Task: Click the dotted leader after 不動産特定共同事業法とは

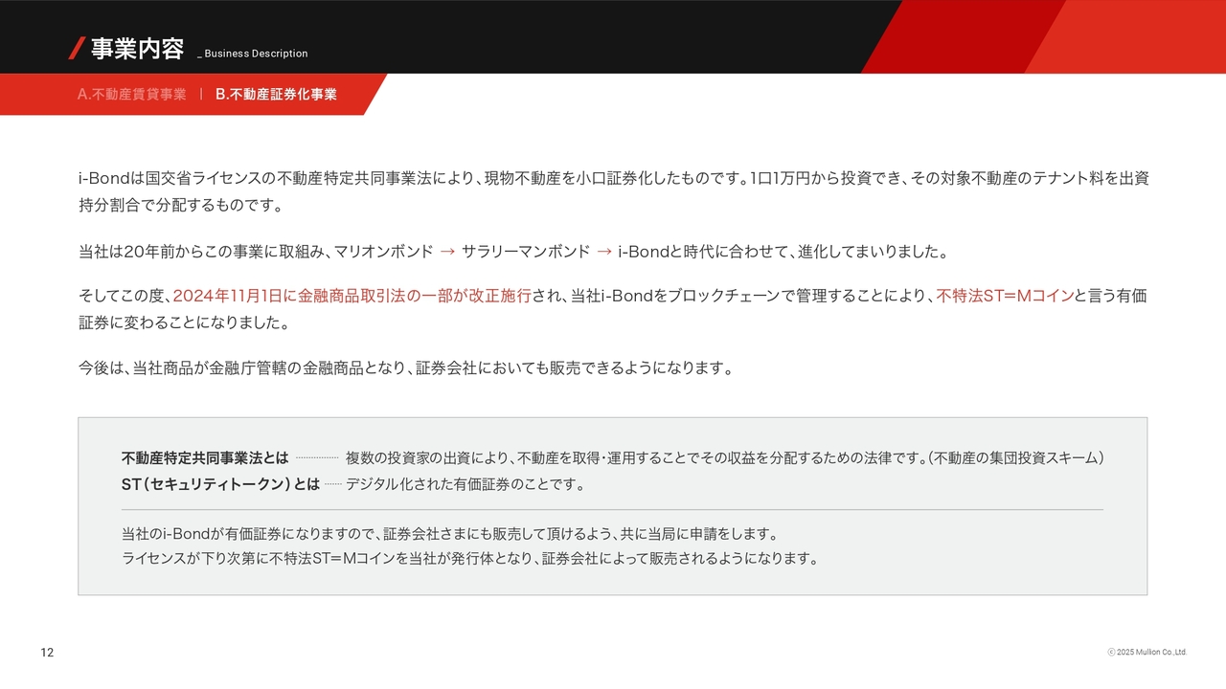Action: tap(317, 458)
